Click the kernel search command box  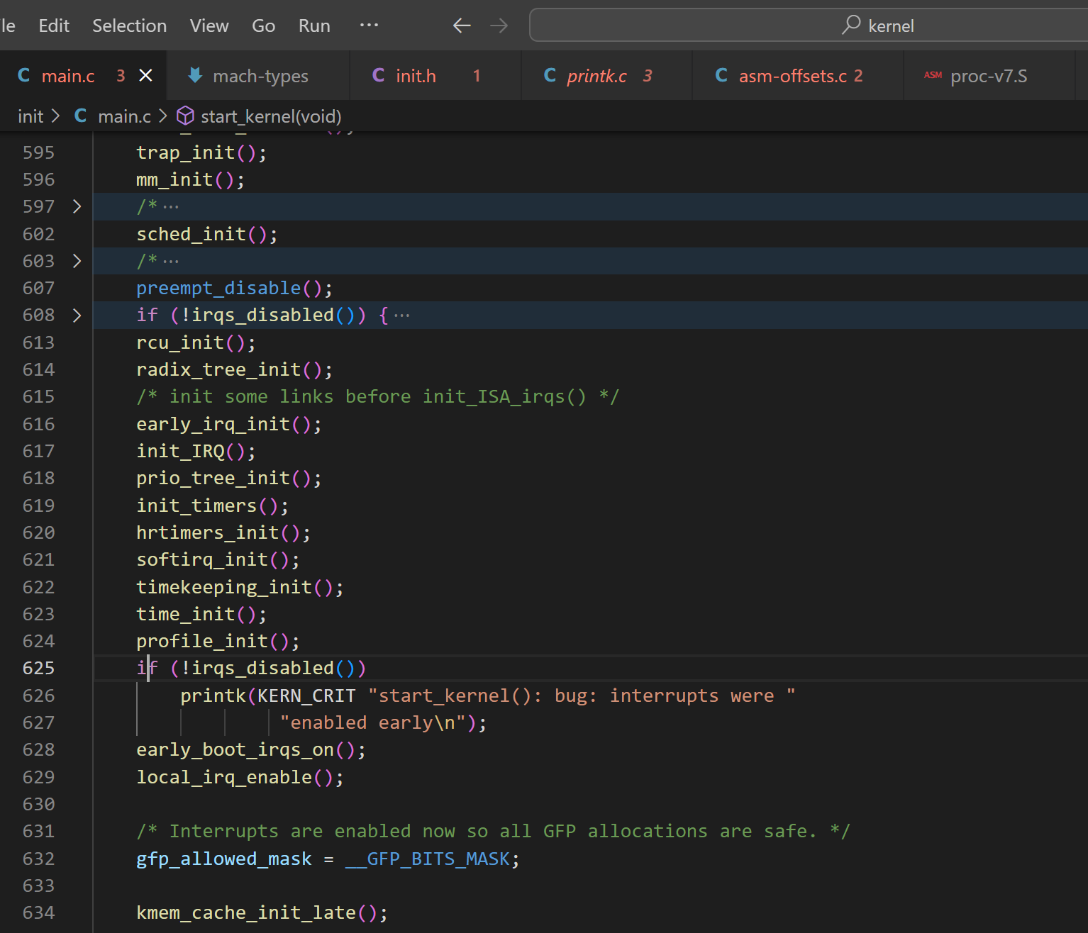pyautogui.click(x=809, y=26)
